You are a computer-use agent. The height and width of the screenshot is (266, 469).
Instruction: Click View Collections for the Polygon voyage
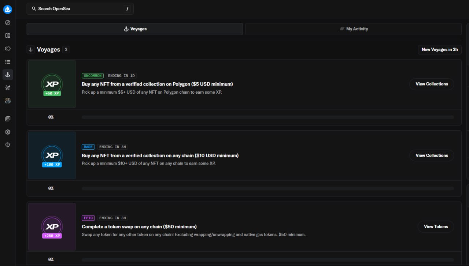pyautogui.click(x=432, y=84)
